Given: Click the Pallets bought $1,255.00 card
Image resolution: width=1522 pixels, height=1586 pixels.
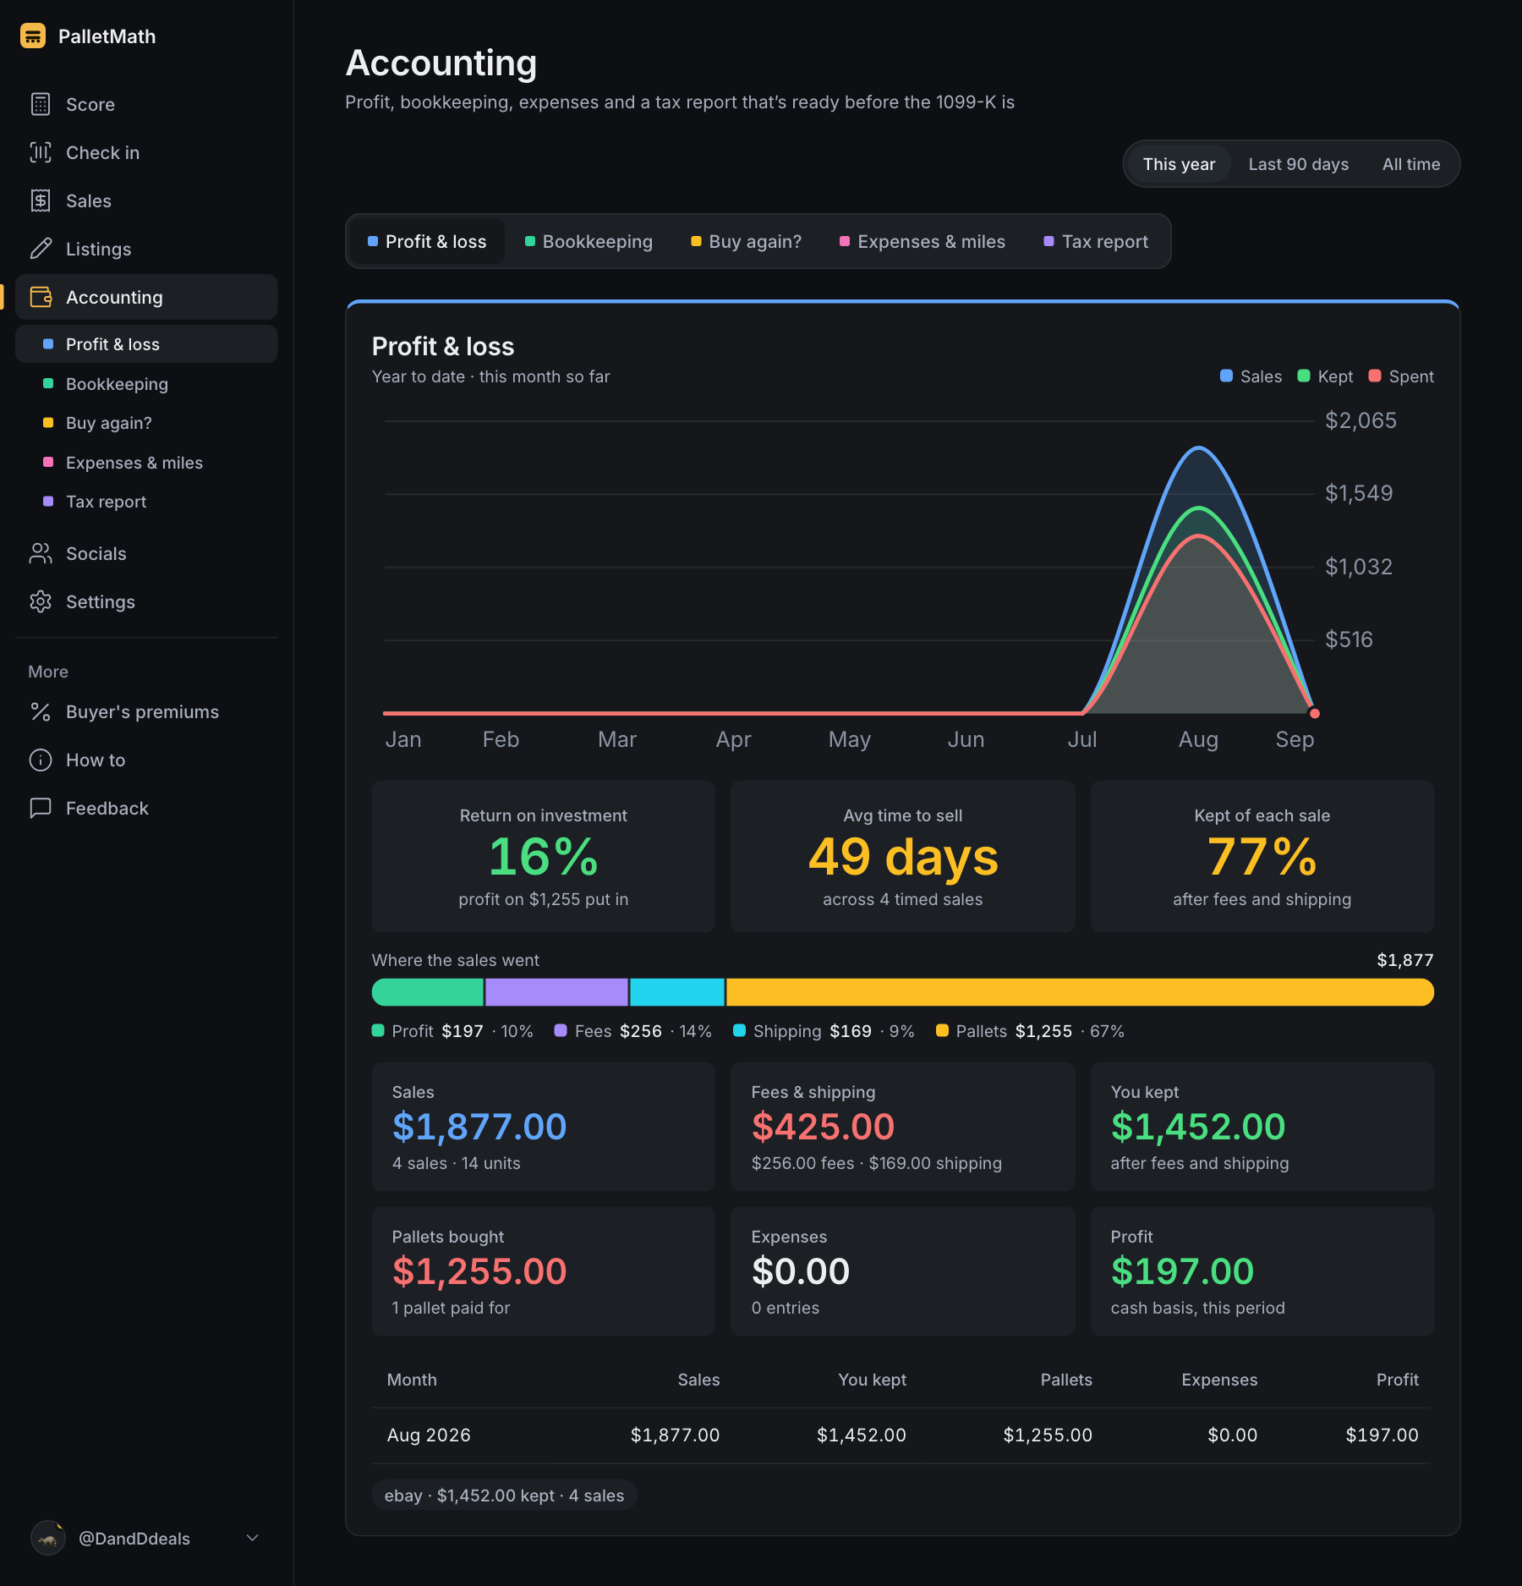Looking at the screenshot, I should pyautogui.click(x=544, y=1271).
